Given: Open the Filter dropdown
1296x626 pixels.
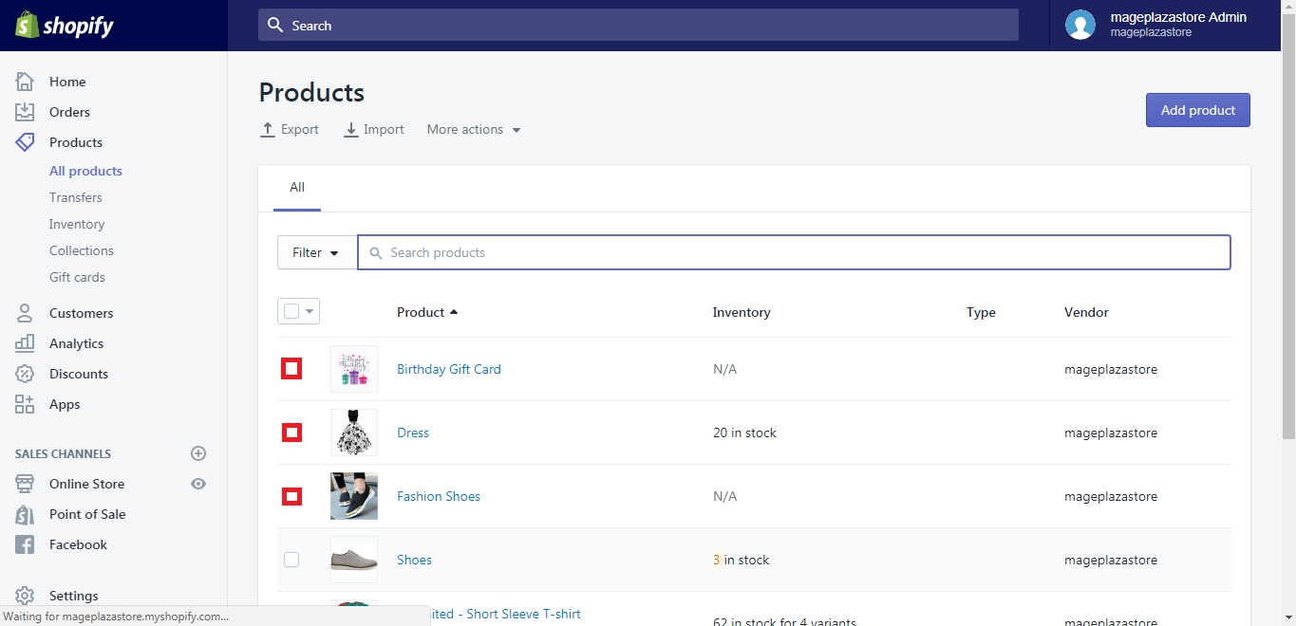Looking at the screenshot, I should click(x=317, y=252).
